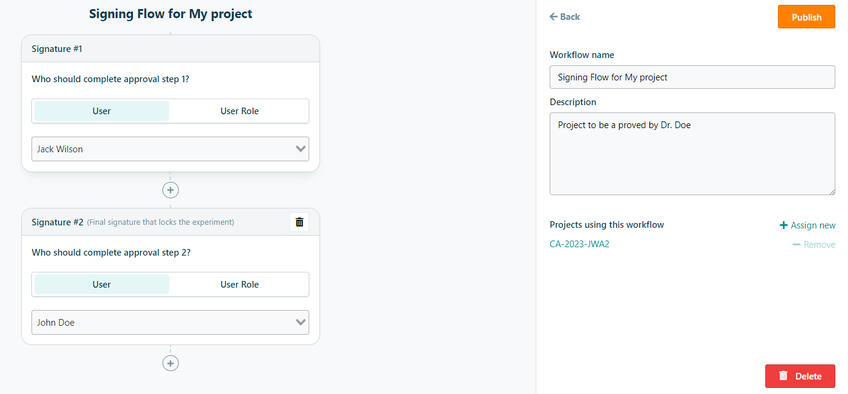Open the Jack Wilson user dropdown

click(x=170, y=149)
